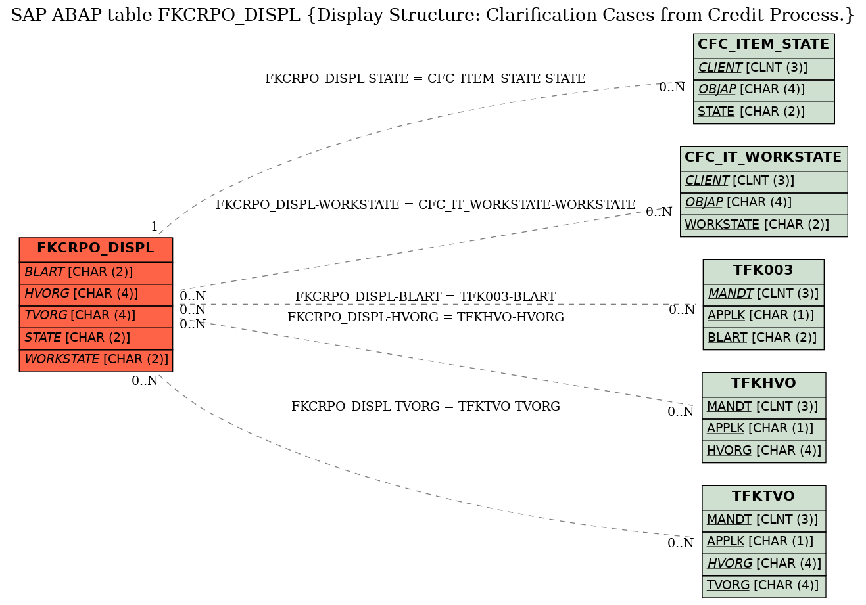Click BLART [CHAR (2)] in TFK003
The width and height of the screenshot is (866, 605).
[x=763, y=338]
